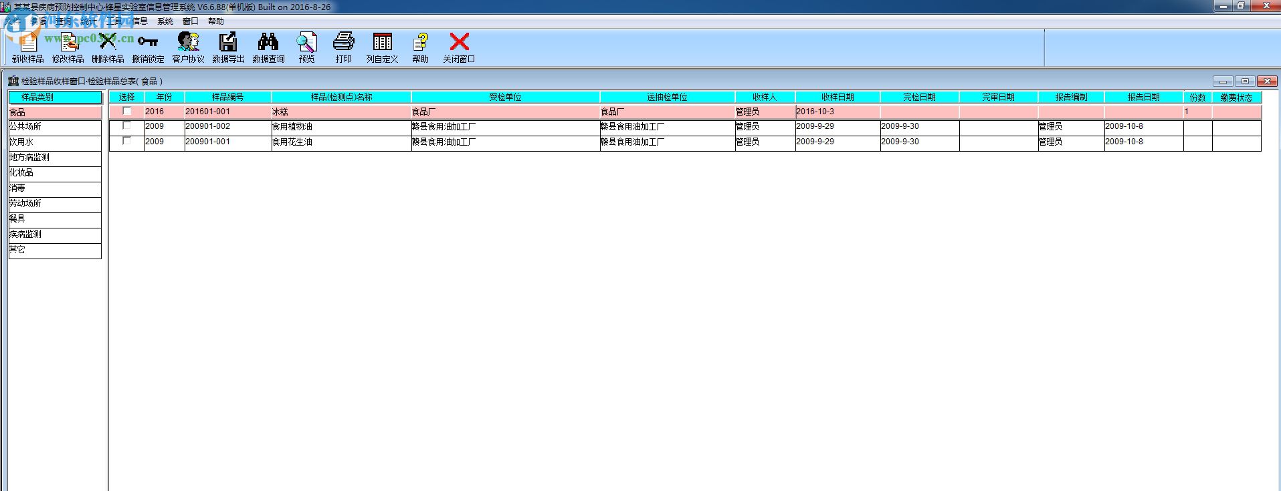This screenshot has height=491, width=1281.
Task: Click year cell 2016
Action: coord(164,112)
